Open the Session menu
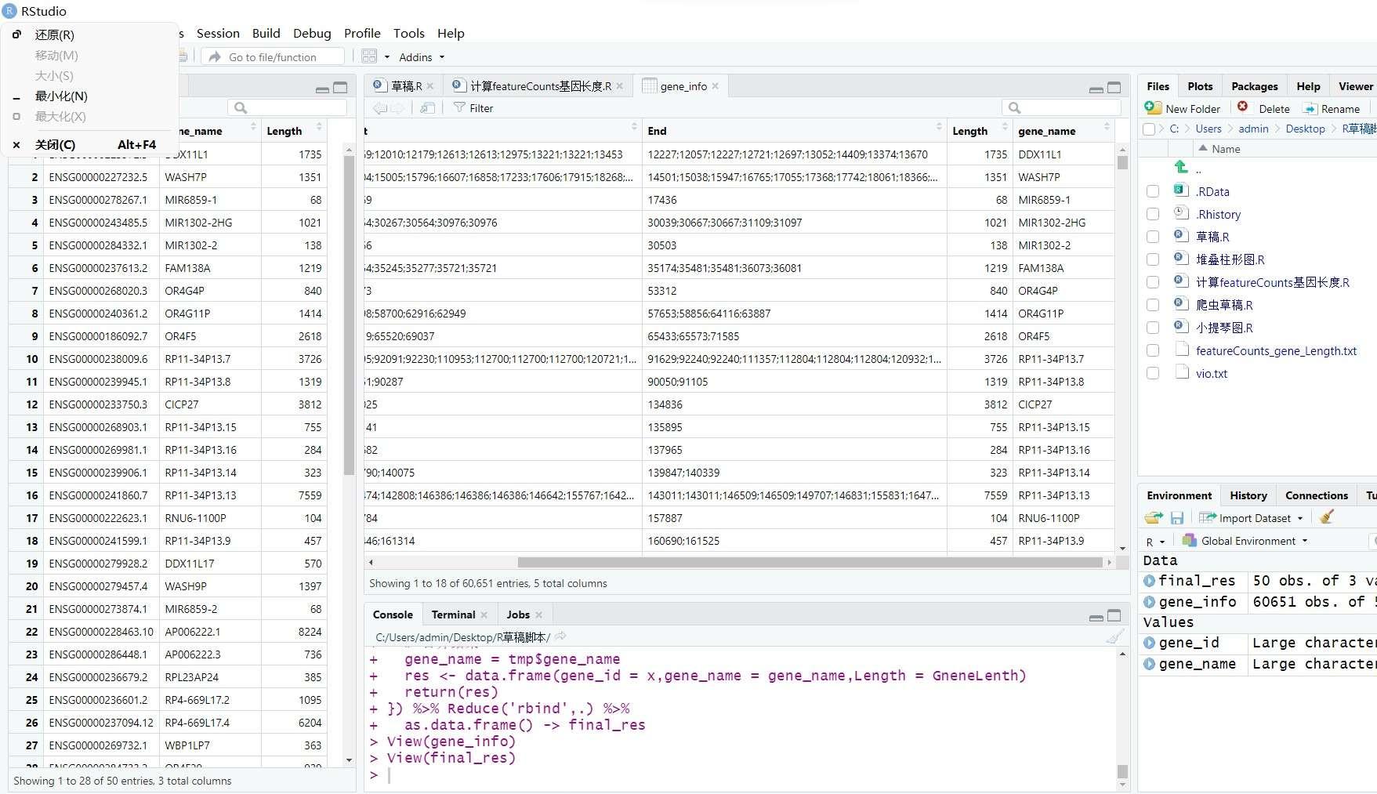Image resolution: width=1377 pixels, height=794 pixels. click(218, 33)
